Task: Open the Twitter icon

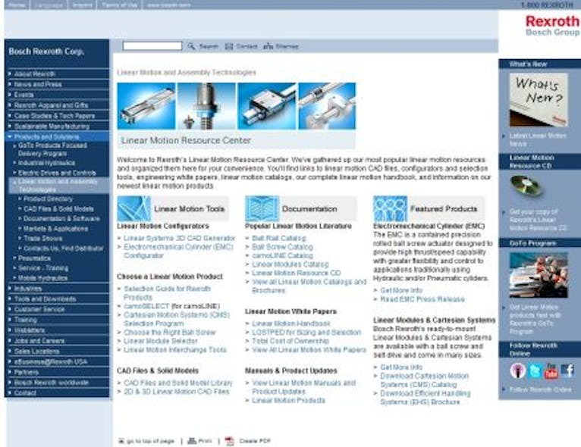Action: point(535,370)
